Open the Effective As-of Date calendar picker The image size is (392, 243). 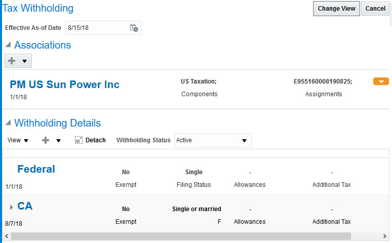coord(134,28)
